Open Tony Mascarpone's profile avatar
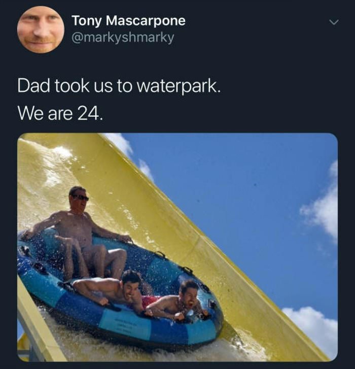The height and width of the screenshot is (369, 355). (41, 29)
